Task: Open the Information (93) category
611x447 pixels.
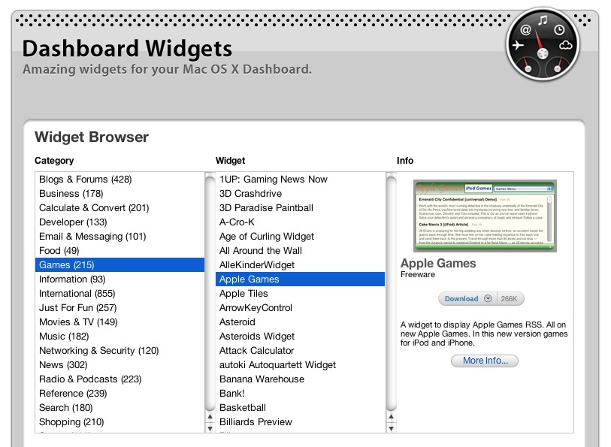Action: (119, 279)
